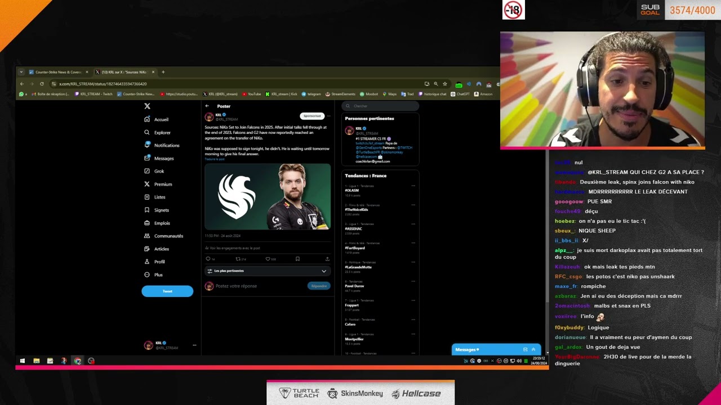This screenshot has width=721, height=405.
Task: Open Articles in X sidebar
Action: 157,249
